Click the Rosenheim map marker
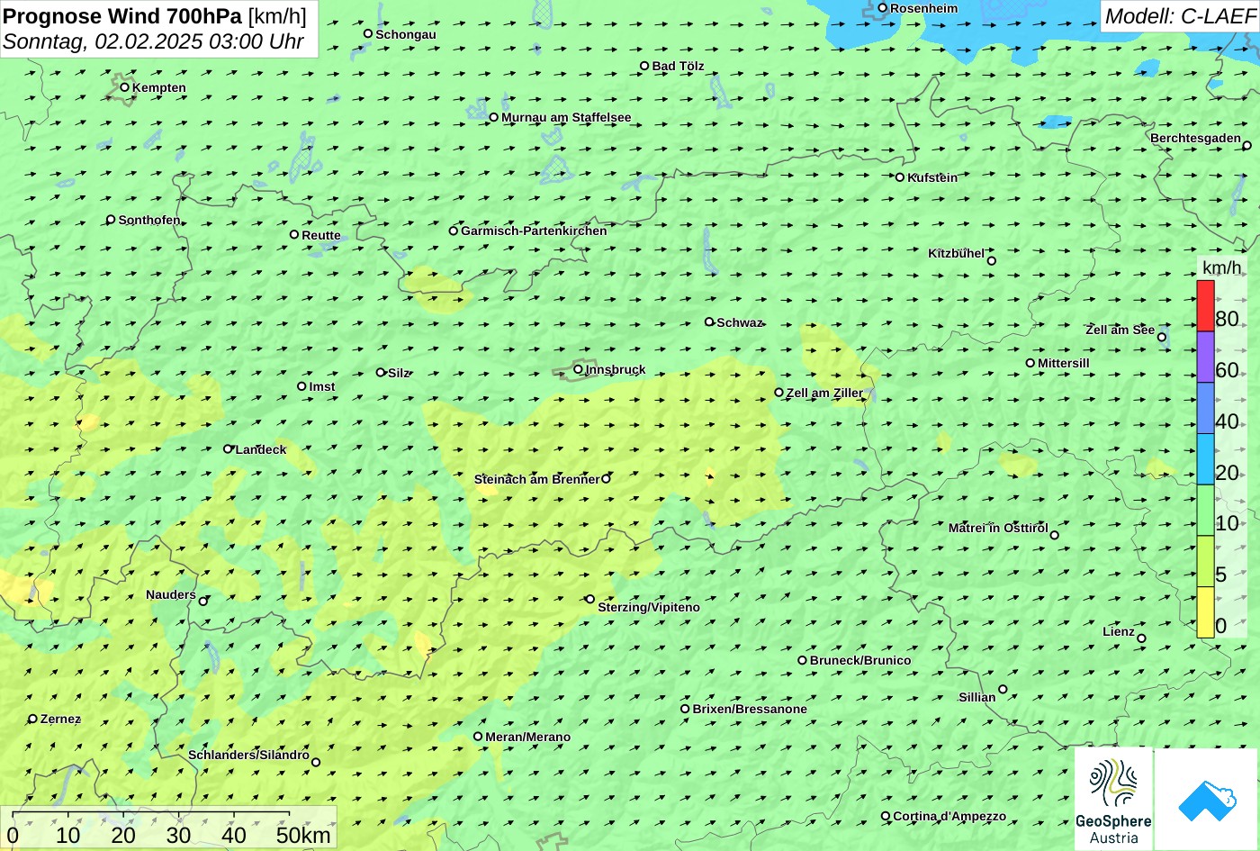This screenshot has height=851, width=1260. 882,8
